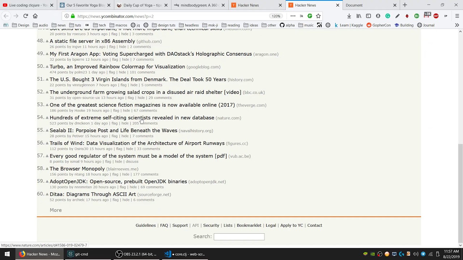Upvote 'The Browser Monopoly' story
Screen dimensions: 463x260
click(x=47, y=169)
